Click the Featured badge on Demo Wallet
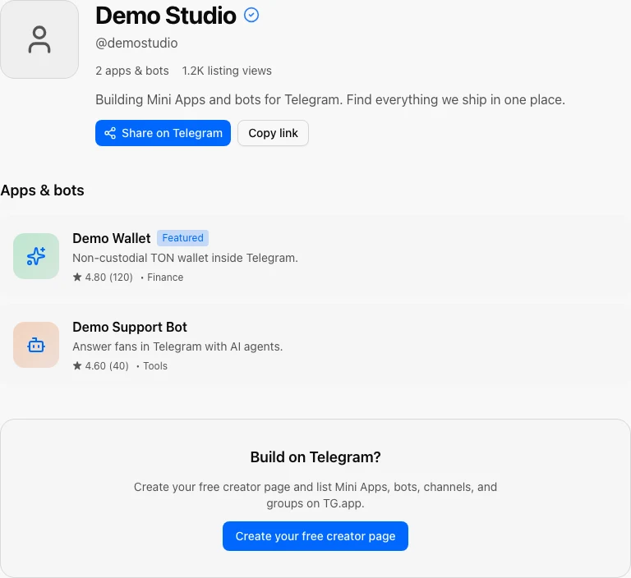Image resolution: width=631 pixels, height=578 pixels. coord(182,238)
